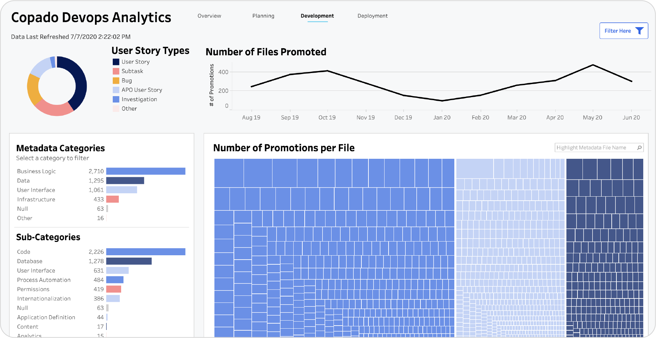Click the Null row in Metadata Categories

click(62, 209)
